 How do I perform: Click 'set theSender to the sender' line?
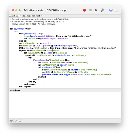(x=45, y=53)
